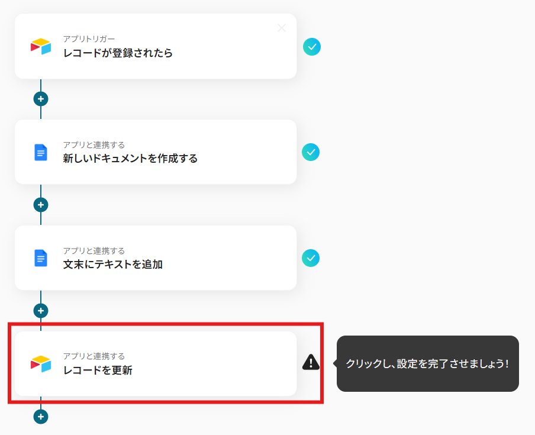Click the アプリと連携する label on last card
The height and width of the screenshot is (435, 535).
tap(94, 356)
